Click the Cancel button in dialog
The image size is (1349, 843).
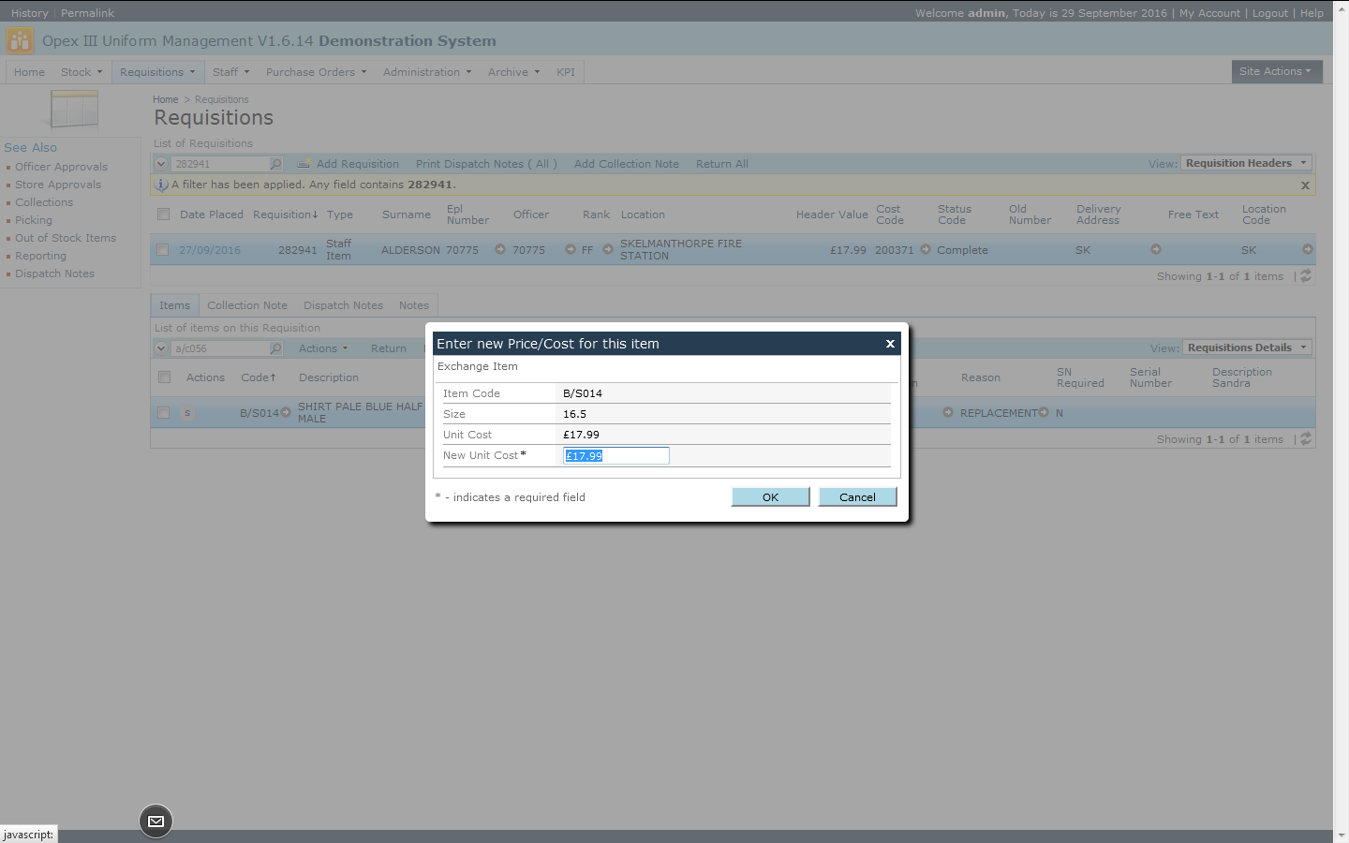[x=857, y=497]
